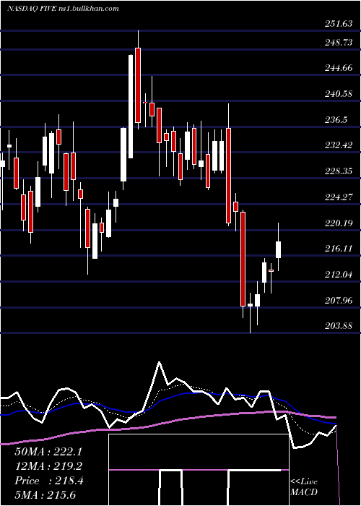Select the 224.27 price level label
The image size is (361, 506).
tap(338, 197)
